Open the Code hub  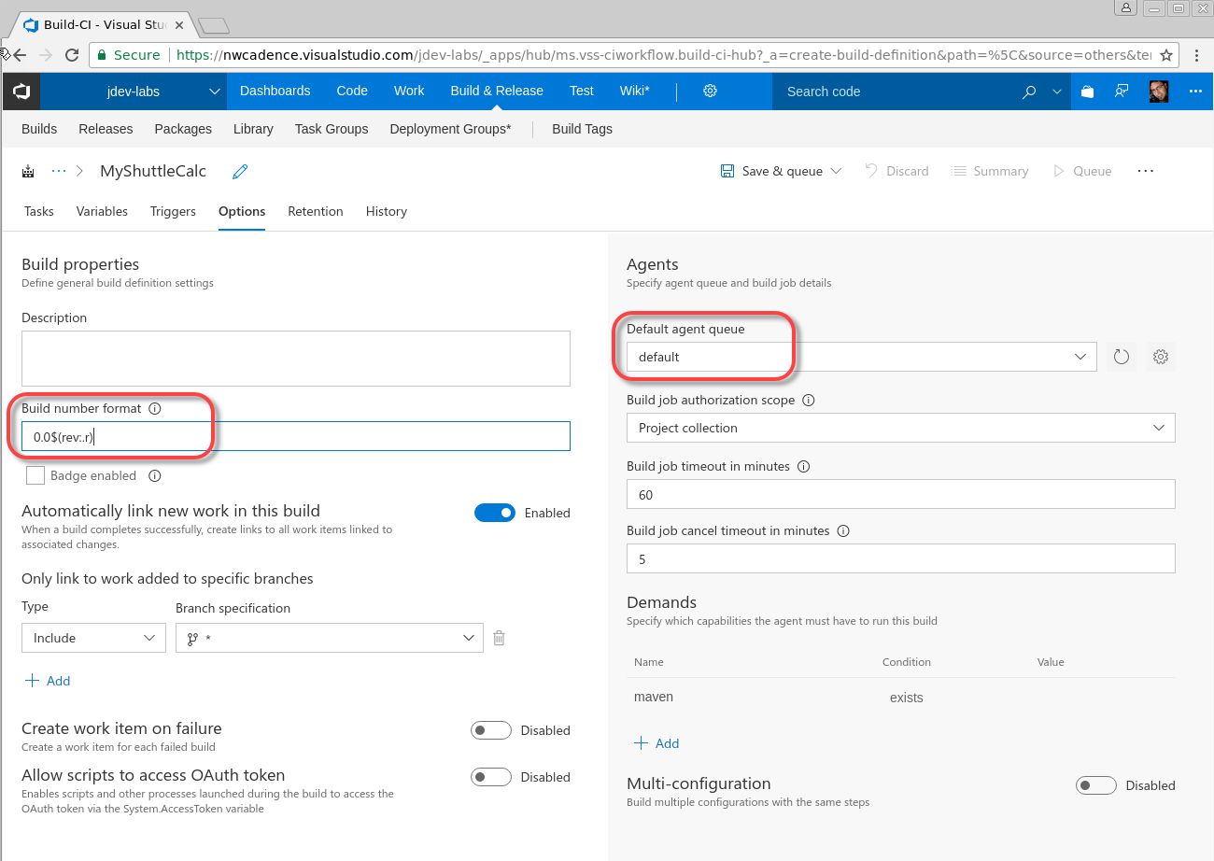point(352,91)
